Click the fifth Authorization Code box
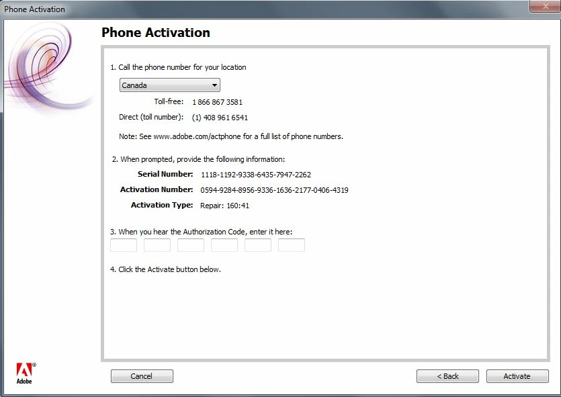Screen dimensions: 561x397 [x=258, y=245]
